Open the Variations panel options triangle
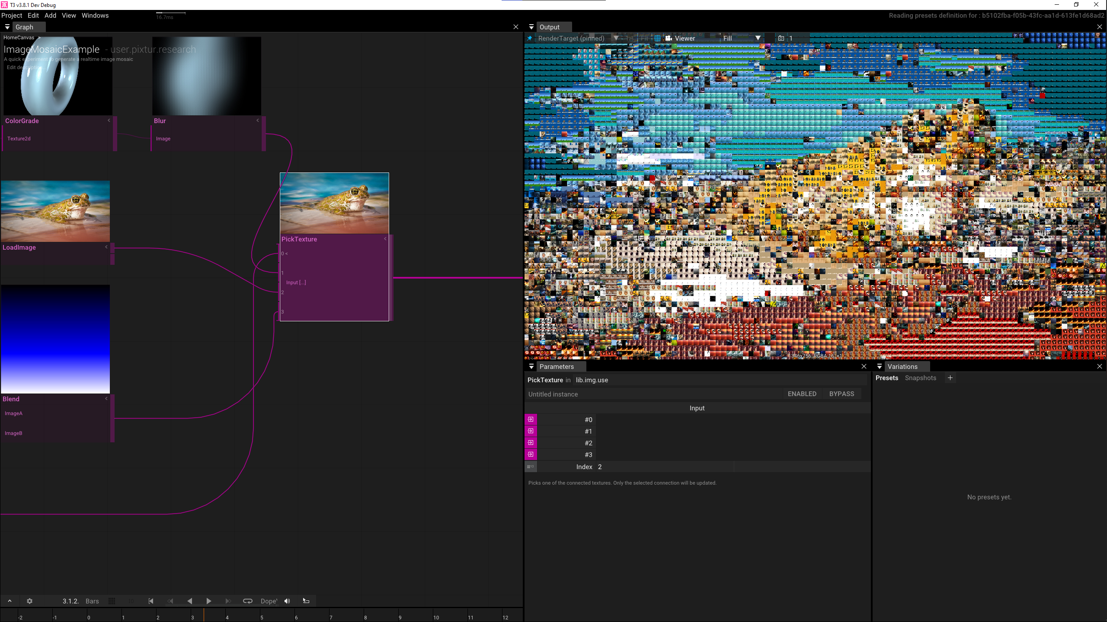Viewport: 1107px width, 622px height. click(x=880, y=366)
